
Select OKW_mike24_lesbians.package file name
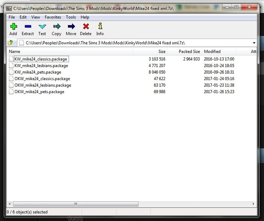[43, 85]
